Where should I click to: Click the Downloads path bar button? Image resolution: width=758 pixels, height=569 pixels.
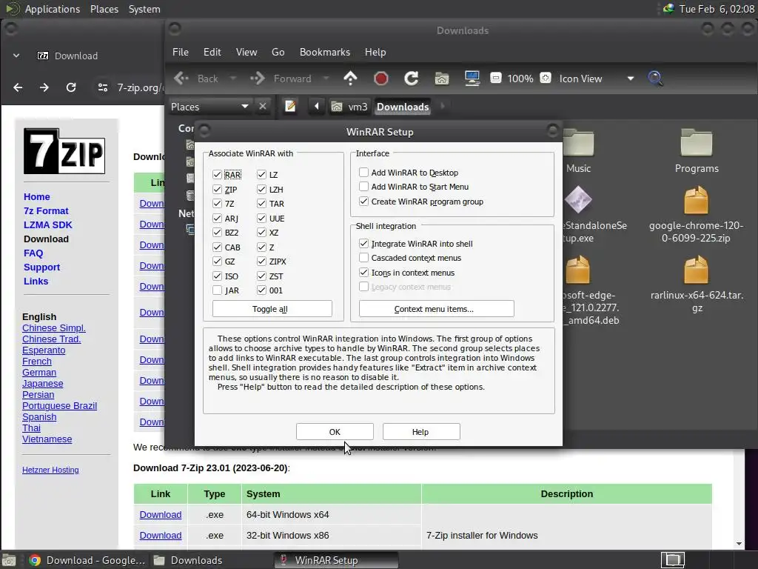(403, 107)
